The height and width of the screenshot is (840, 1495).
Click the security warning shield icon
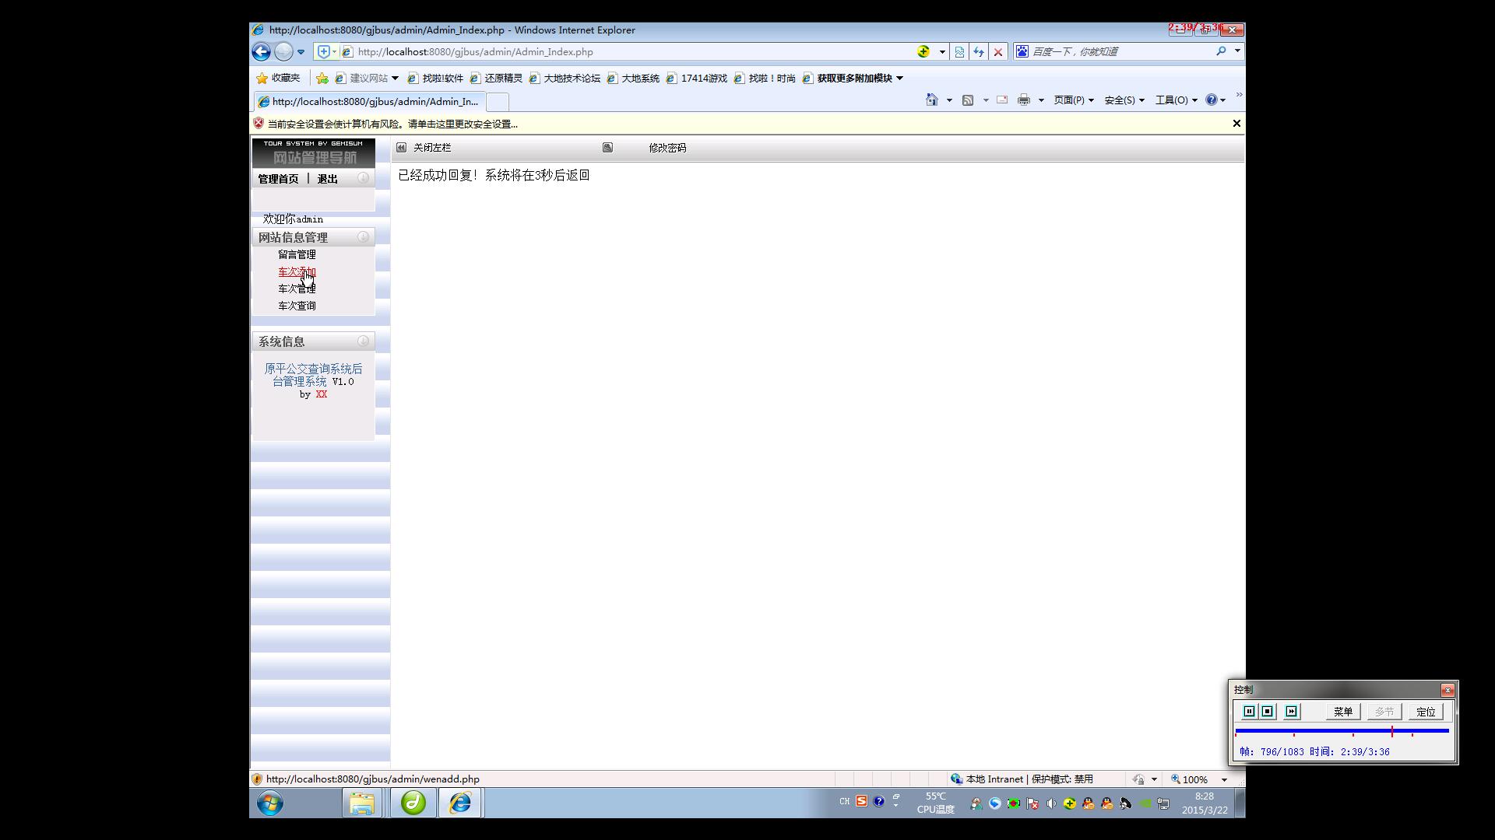[x=259, y=123]
